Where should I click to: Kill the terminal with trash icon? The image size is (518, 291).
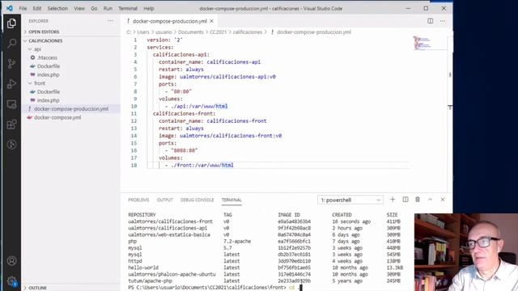(418, 200)
